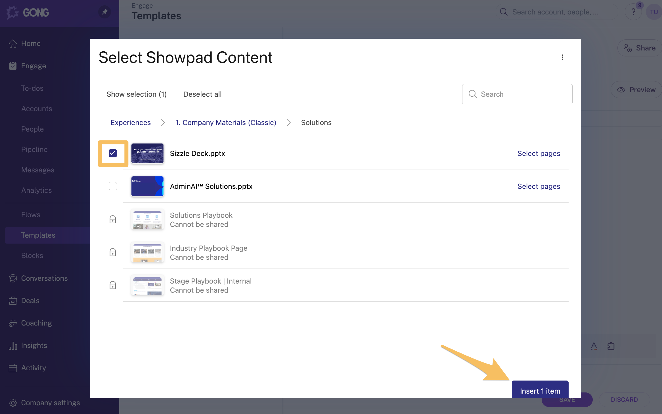Viewport: 662px width, 414px height.
Task: Click the Coaching whistle icon
Action: (13, 323)
